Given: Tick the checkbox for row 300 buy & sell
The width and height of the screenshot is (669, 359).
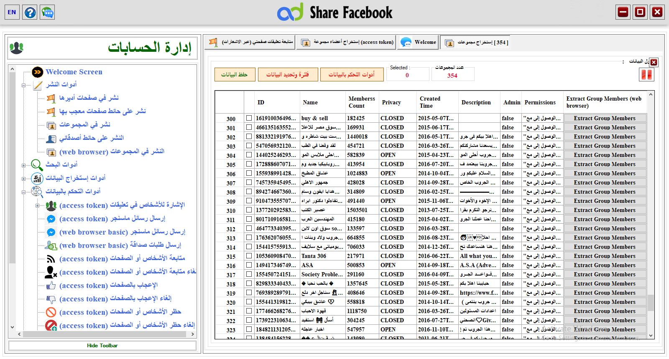Looking at the screenshot, I should 249,118.
